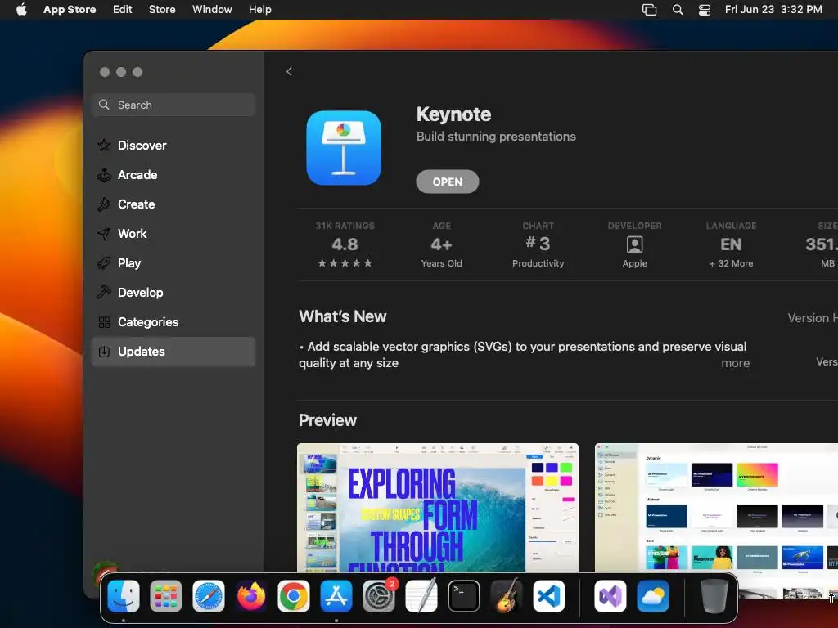
Task: Select Categories in the sidebar
Action: click(173, 321)
